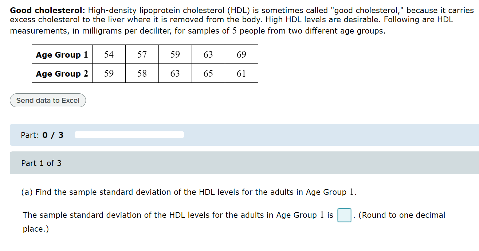Click the value 58 in Age Group 2
Screen dimensions: 479x251
(142, 73)
